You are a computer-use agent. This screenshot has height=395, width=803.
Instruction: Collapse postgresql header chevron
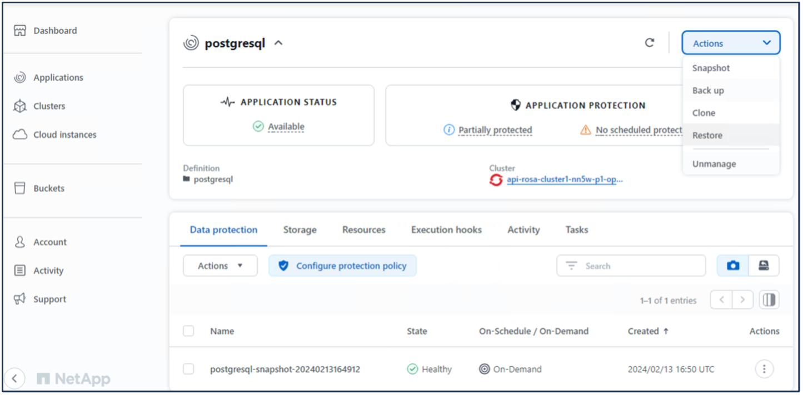[278, 43]
